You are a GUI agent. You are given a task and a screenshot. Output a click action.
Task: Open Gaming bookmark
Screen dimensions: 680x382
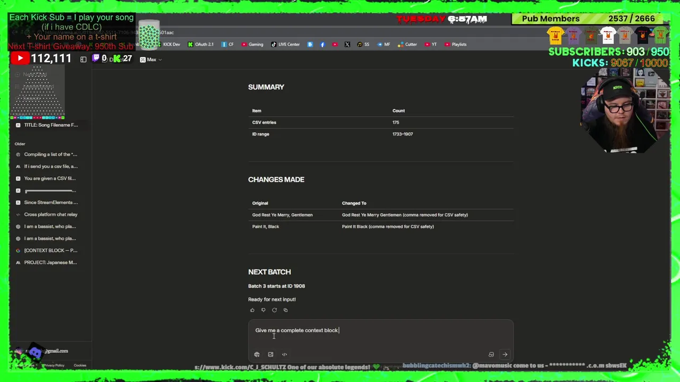click(x=252, y=45)
